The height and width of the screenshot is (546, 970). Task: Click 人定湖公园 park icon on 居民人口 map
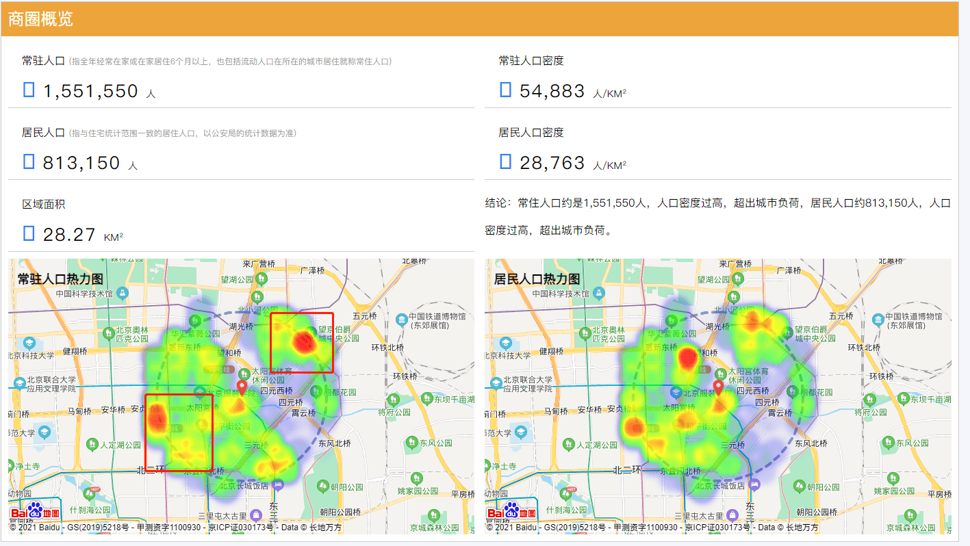(569, 445)
